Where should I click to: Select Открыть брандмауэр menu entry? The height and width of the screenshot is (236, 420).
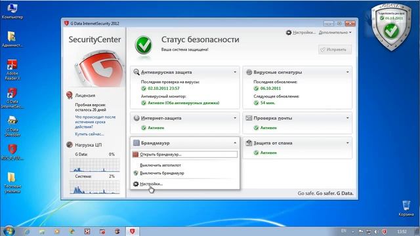[184, 155]
